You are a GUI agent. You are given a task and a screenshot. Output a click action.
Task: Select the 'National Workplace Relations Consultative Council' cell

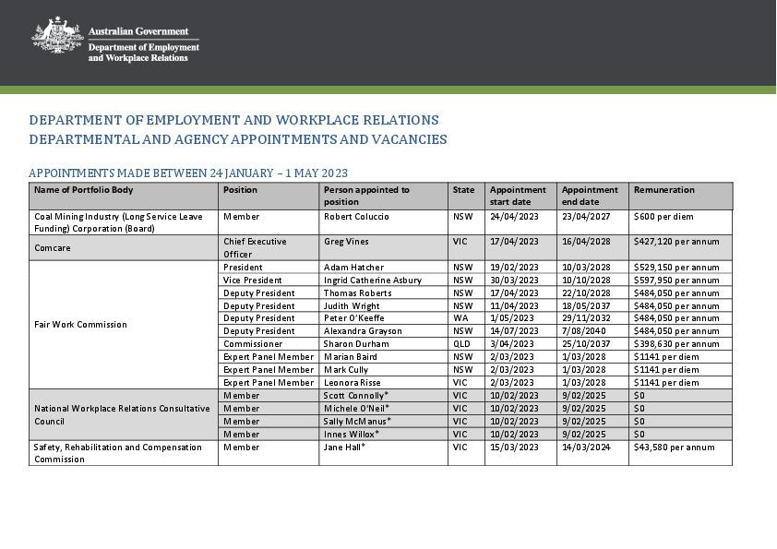122,414
